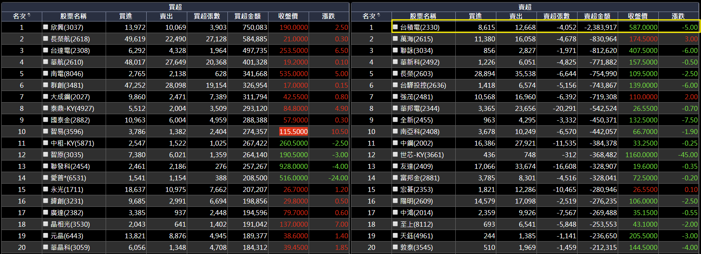Click the 買超張數 column header
The image size is (701, 254).
pos(207,16)
